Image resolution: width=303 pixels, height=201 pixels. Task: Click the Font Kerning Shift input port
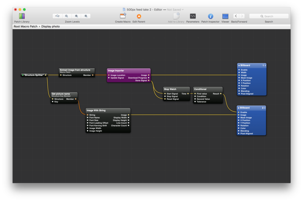pos(88,126)
